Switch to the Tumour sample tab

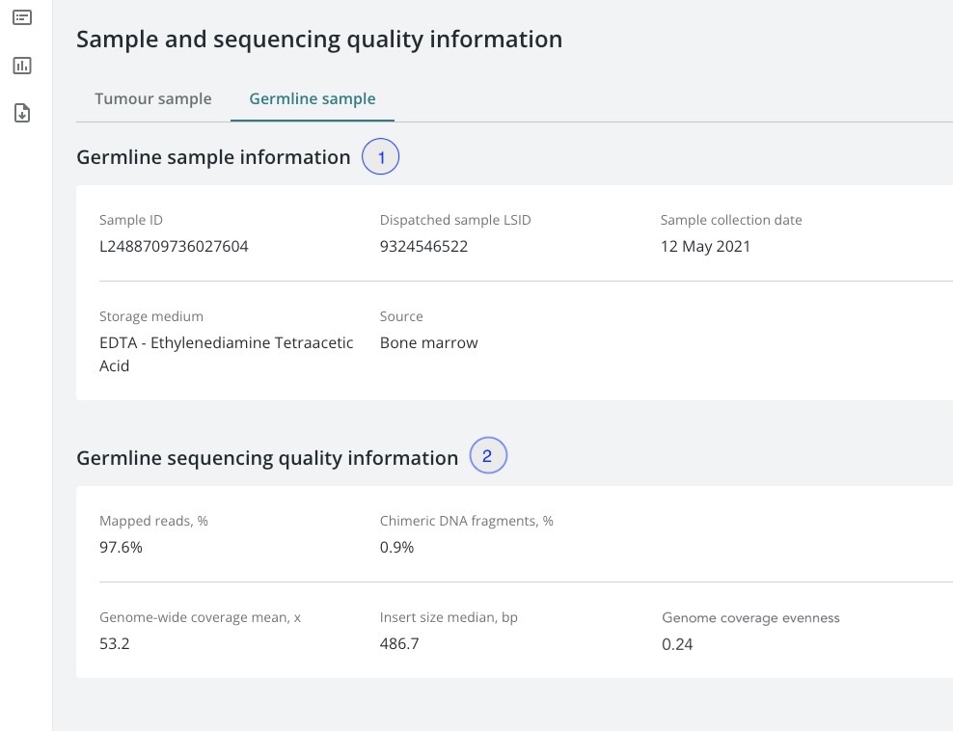point(152,98)
